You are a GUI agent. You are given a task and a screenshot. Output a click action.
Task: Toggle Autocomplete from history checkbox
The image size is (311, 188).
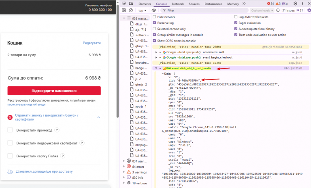pos(236,29)
